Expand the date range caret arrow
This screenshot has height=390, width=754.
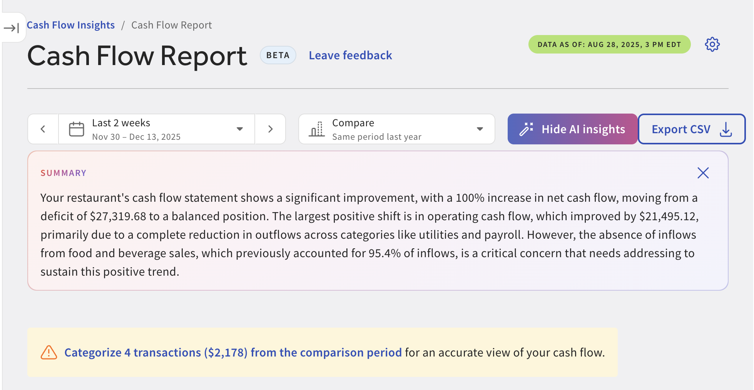pos(240,129)
